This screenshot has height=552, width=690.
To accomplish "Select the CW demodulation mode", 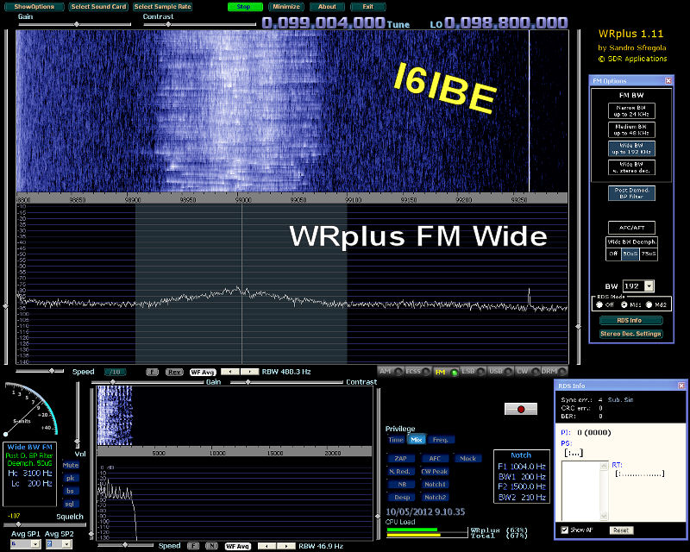I will point(521,371).
